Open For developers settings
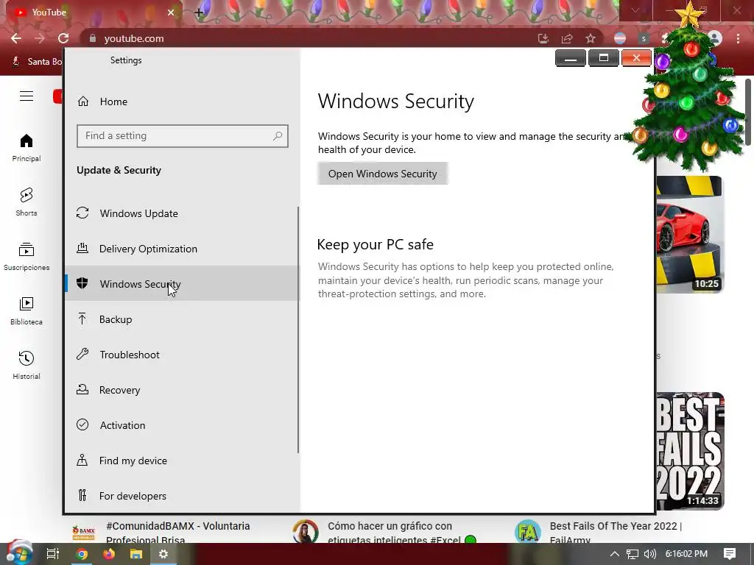Image resolution: width=754 pixels, height=565 pixels. pyautogui.click(x=181, y=496)
